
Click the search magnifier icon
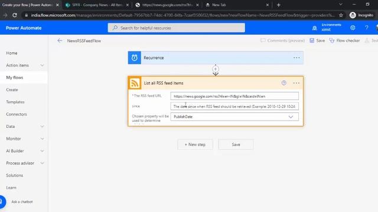[x=115, y=28]
